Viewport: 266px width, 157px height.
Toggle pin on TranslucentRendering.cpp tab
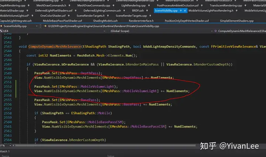[x=245, y=6]
